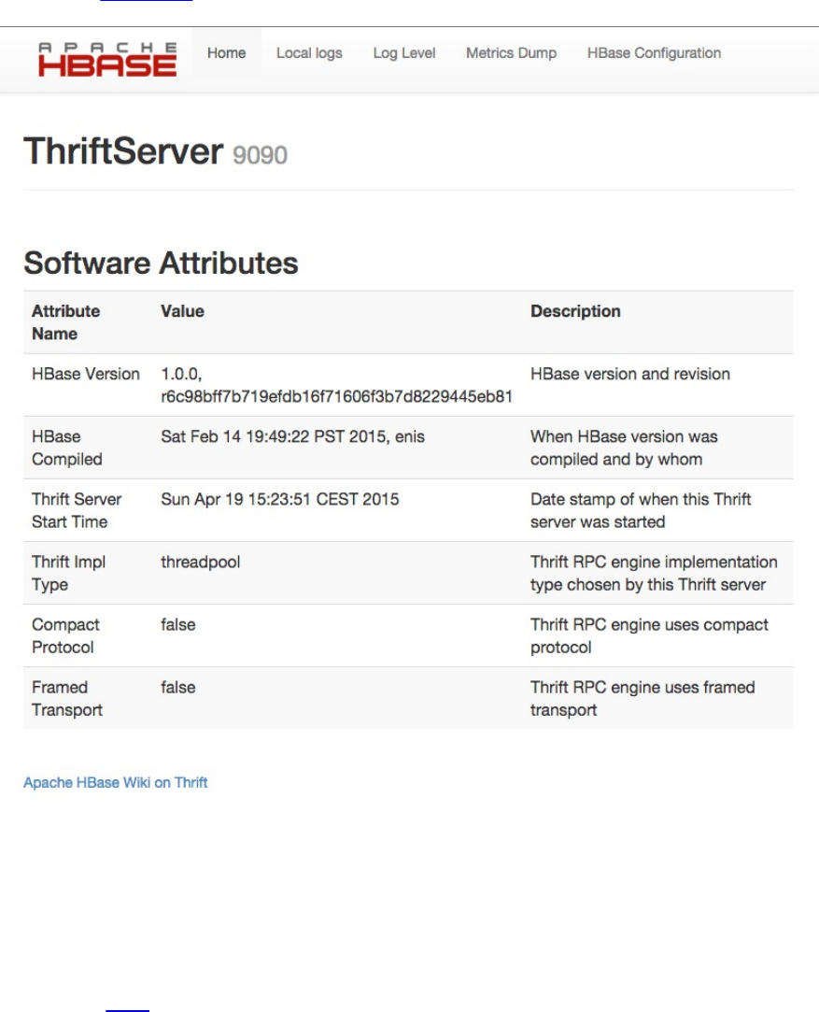Open the Local logs page

[x=309, y=53]
